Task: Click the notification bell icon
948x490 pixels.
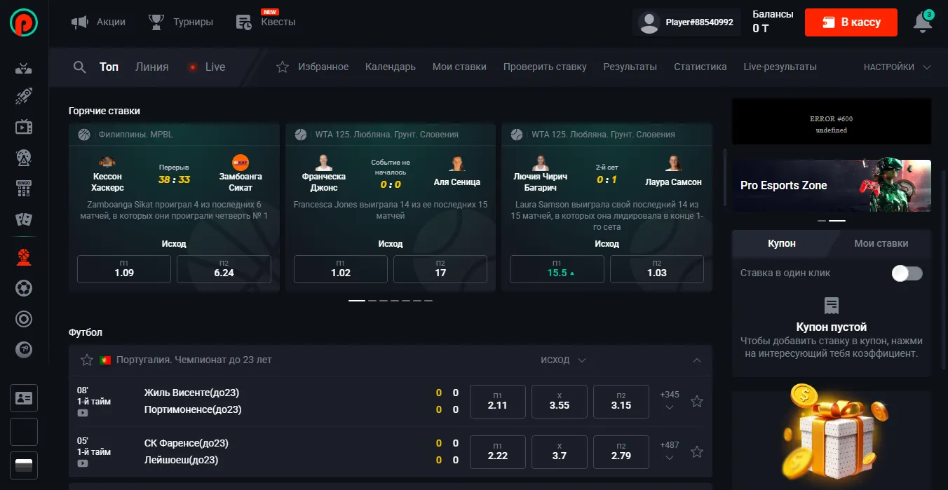Action: pyautogui.click(x=923, y=22)
